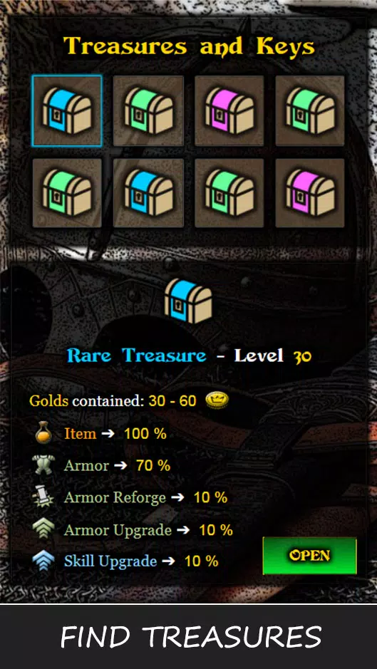Click the Skill Upgrade label

coord(110,561)
